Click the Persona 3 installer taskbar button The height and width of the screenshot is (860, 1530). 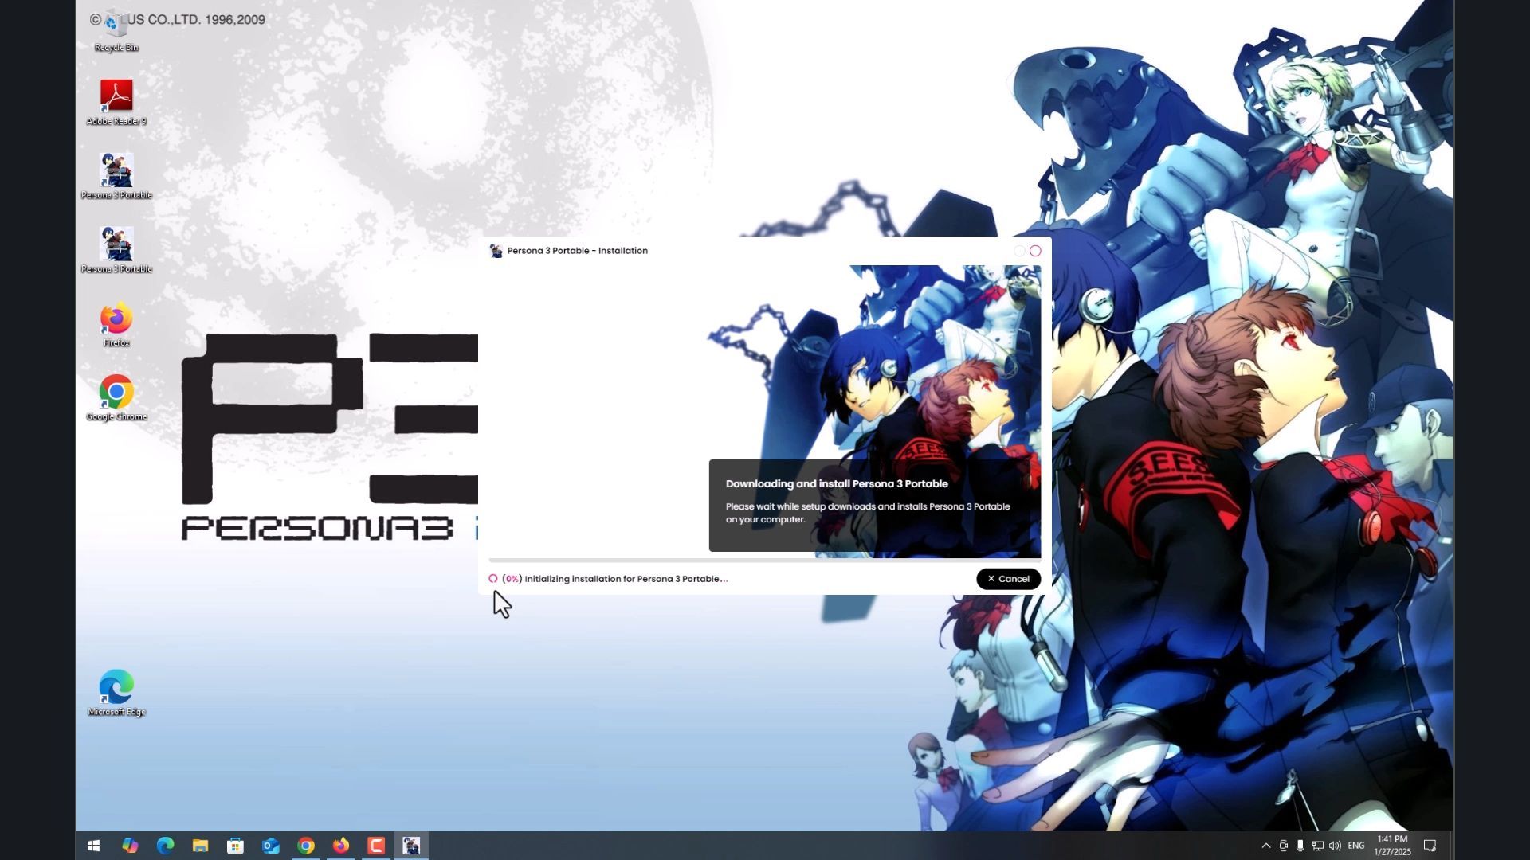tap(411, 846)
